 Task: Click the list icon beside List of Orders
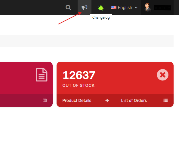[165, 100]
